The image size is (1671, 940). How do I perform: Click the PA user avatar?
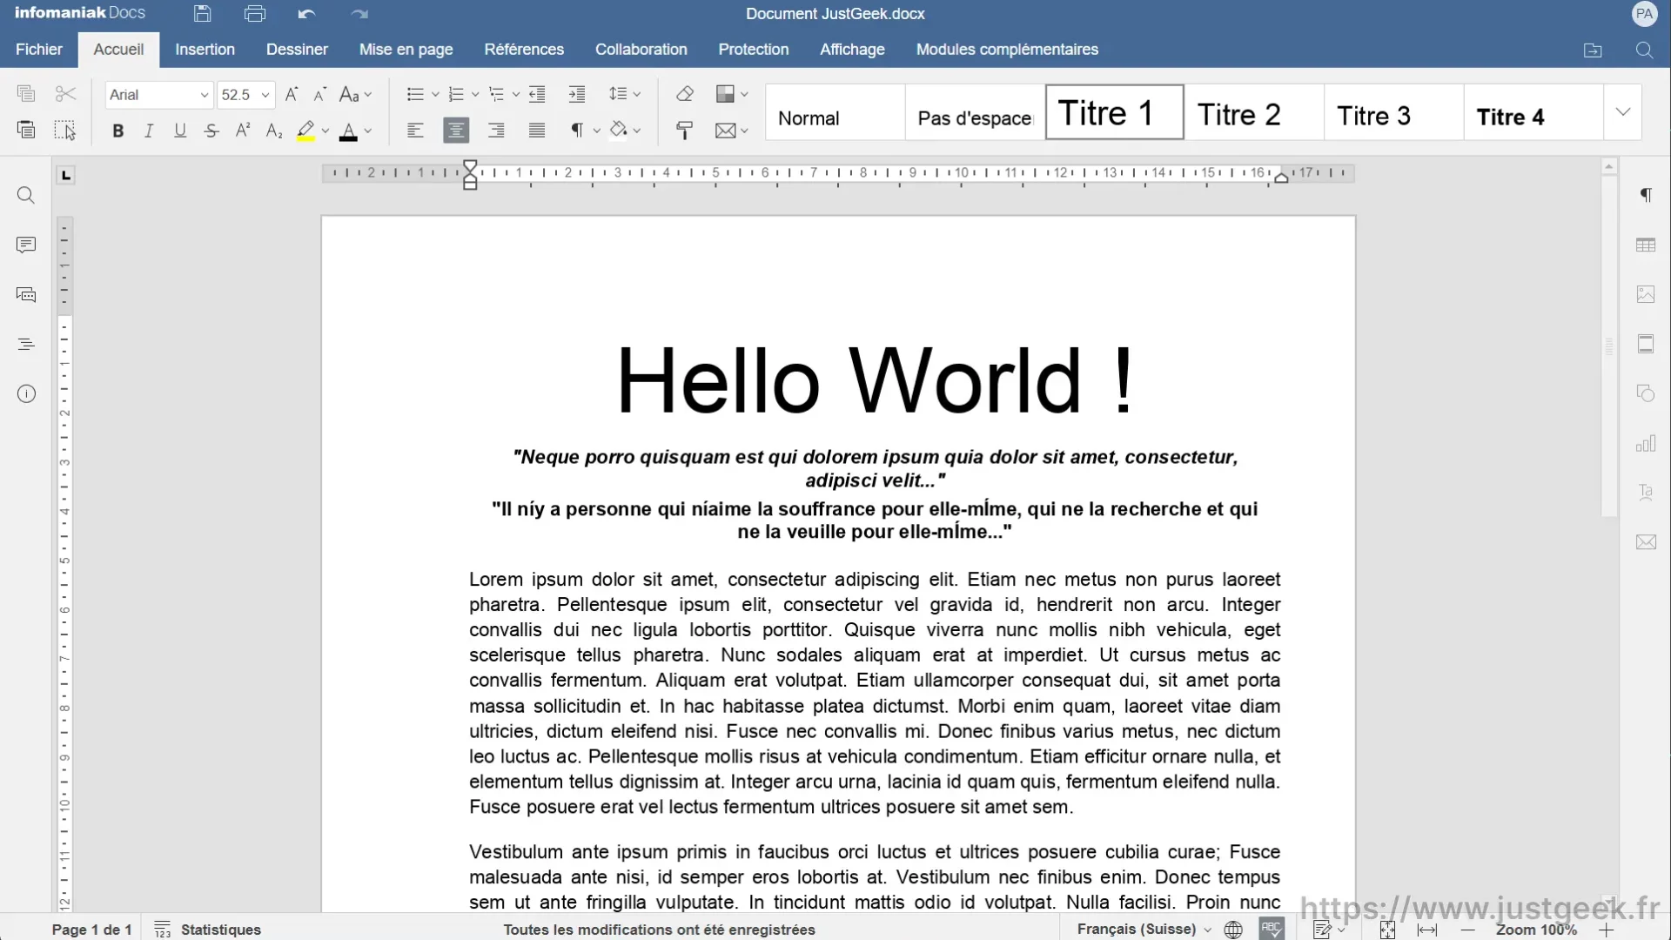[1644, 14]
